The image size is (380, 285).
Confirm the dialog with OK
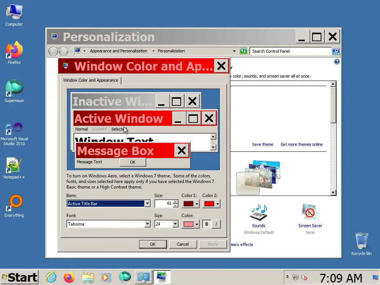pos(153,244)
